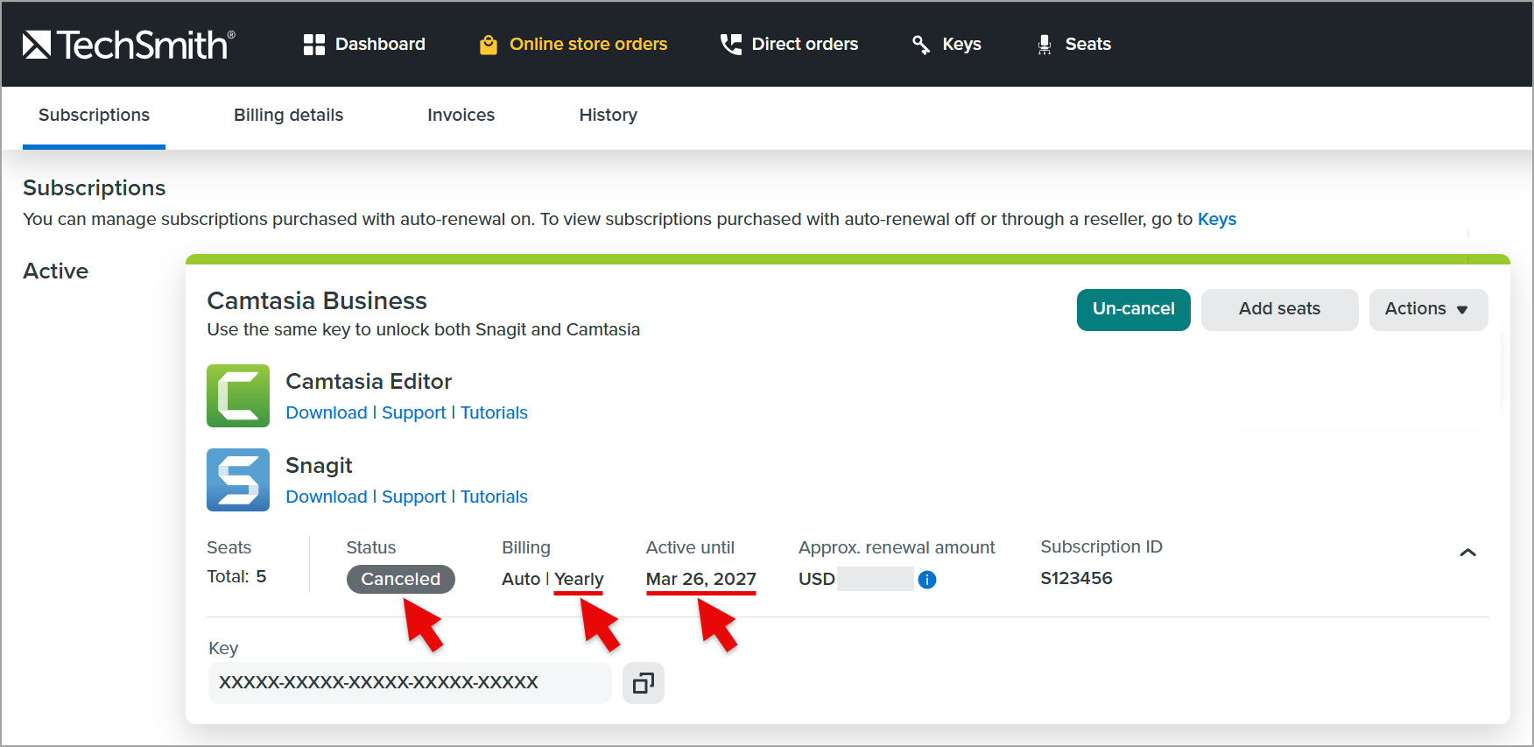Open Camtasia Editor Support link

click(414, 413)
